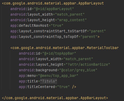
Task: Click the opening AppBarLayout tag name
Action: pyautogui.click(x=54, y=3)
